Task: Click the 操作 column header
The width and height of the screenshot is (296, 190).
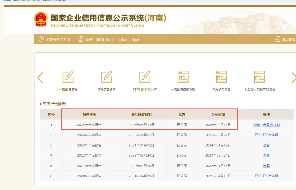Action: [267, 115]
